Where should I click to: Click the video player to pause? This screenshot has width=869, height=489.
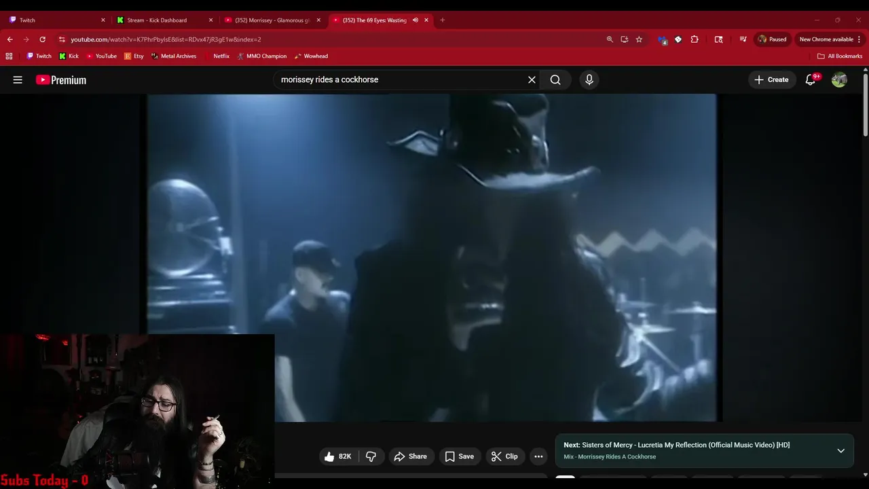coord(432,257)
